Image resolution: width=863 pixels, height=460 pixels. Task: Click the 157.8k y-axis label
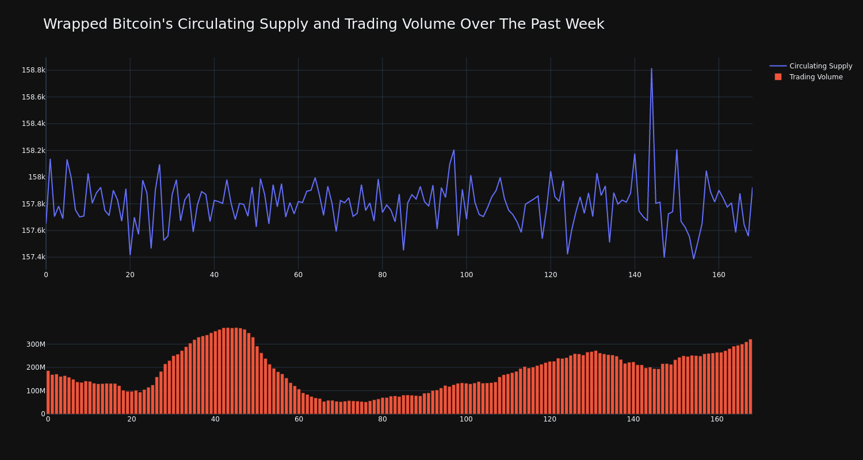[33, 204]
